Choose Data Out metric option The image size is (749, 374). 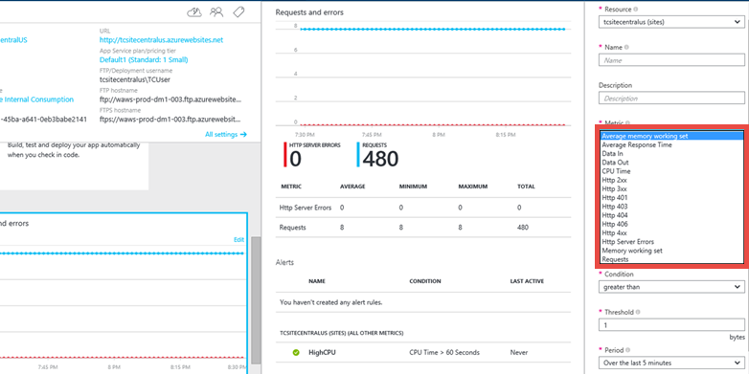[671, 163]
